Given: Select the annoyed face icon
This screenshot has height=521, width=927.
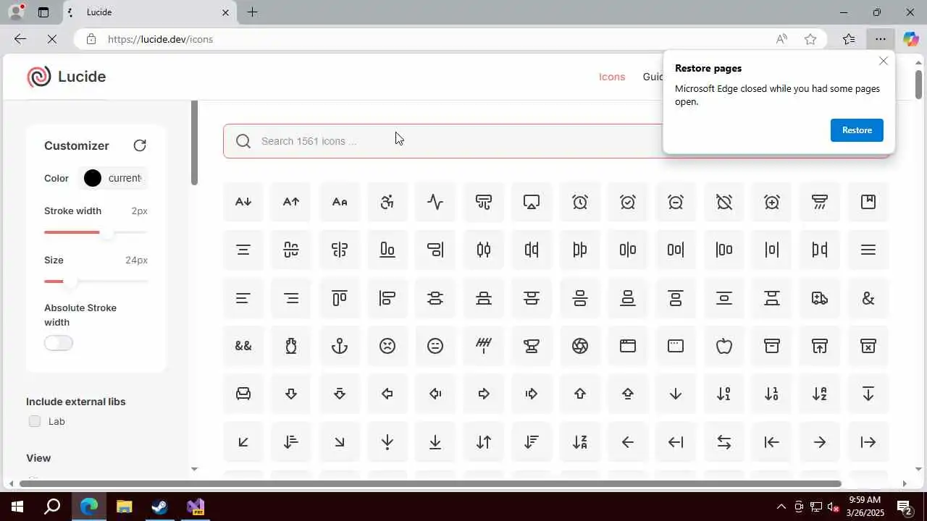Looking at the screenshot, I should 435,346.
